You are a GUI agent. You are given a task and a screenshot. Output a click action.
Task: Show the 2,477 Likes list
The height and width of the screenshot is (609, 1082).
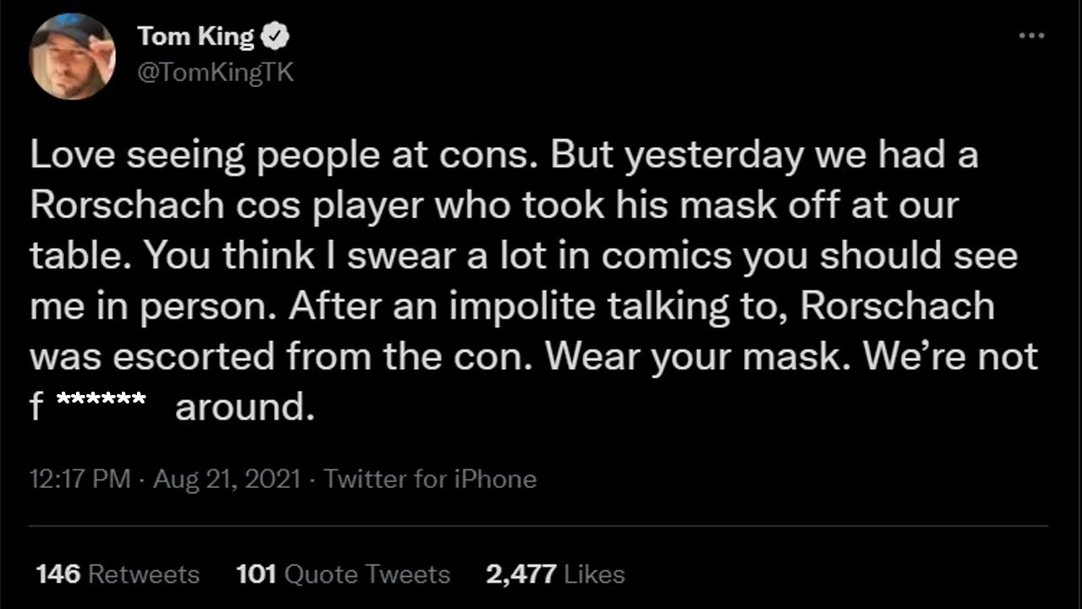coord(555,574)
